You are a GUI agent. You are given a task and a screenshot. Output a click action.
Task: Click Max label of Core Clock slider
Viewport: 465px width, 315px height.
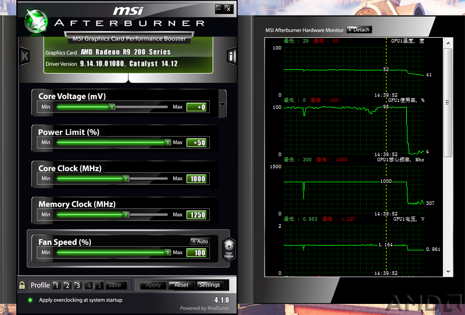pos(178,178)
